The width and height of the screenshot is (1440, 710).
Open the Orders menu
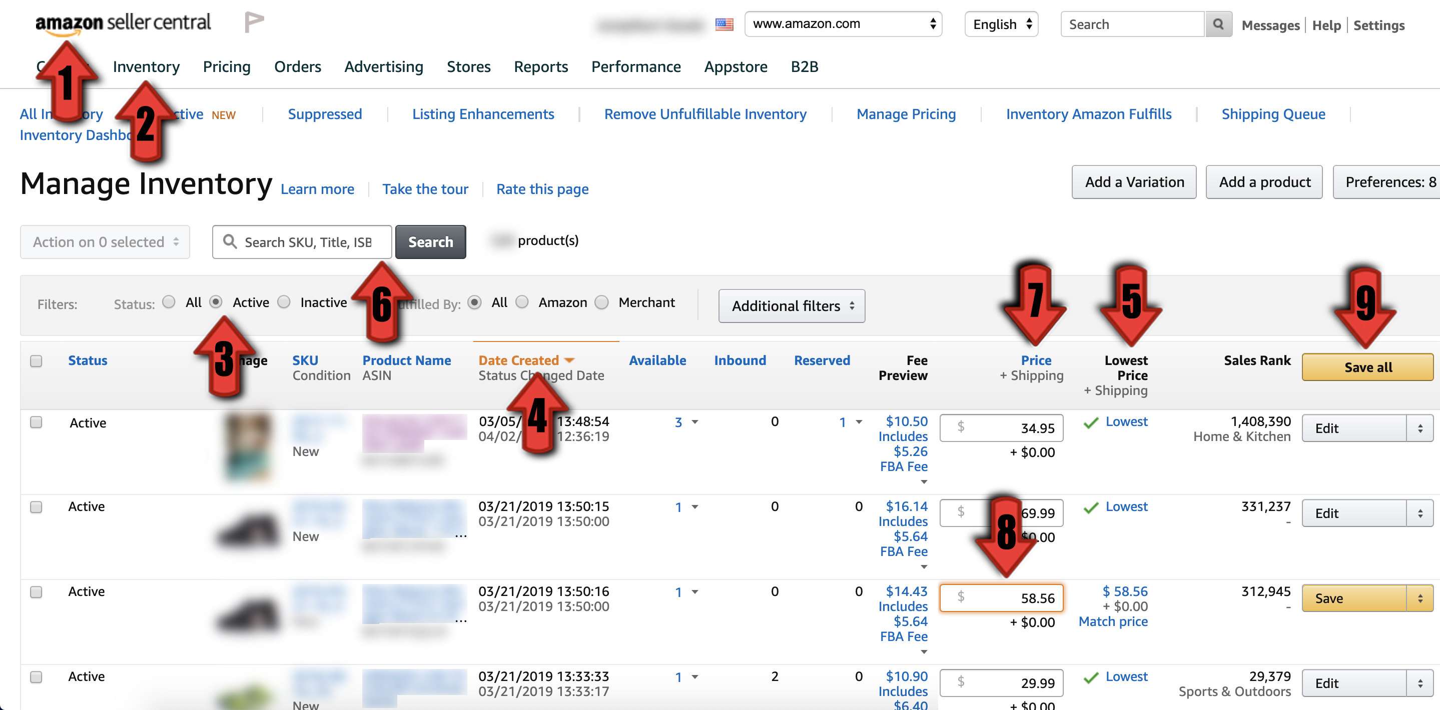click(x=297, y=67)
